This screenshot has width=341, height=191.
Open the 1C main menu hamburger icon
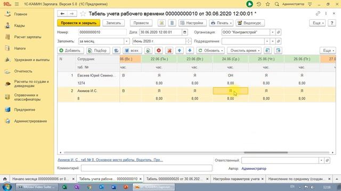coord(17,4)
